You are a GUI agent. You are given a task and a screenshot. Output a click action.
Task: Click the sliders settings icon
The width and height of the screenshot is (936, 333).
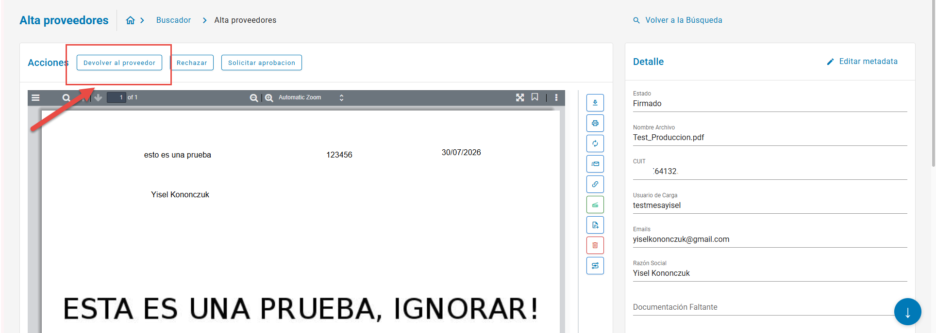tap(595, 266)
